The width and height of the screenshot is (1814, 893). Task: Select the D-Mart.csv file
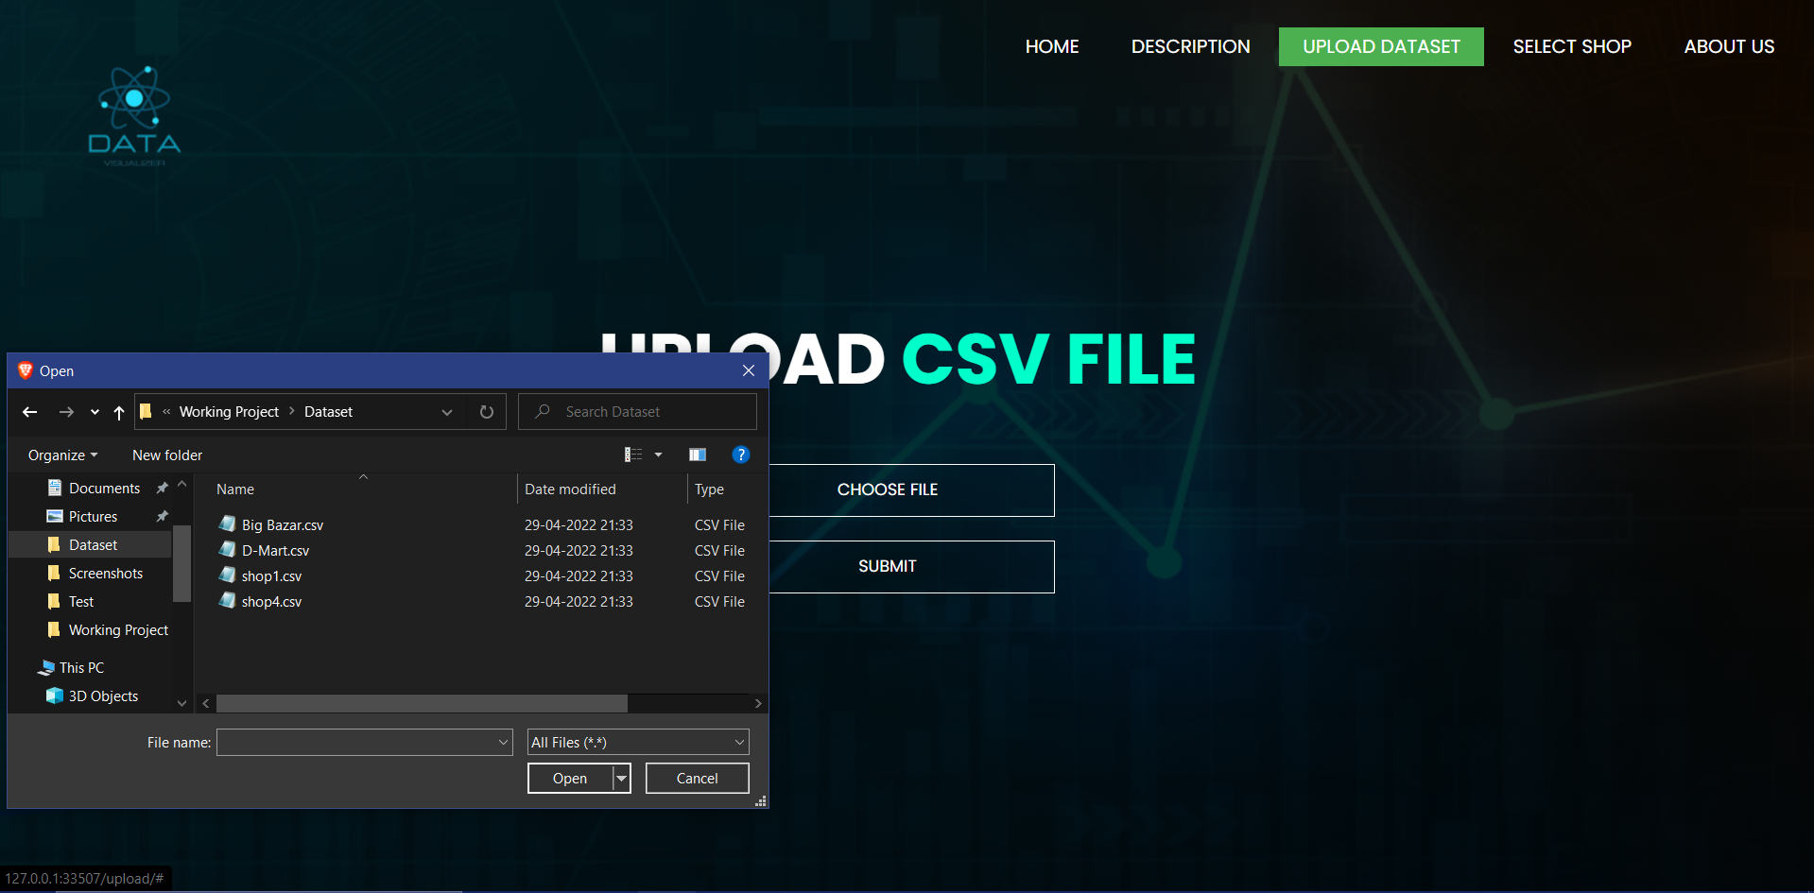point(275,551)
